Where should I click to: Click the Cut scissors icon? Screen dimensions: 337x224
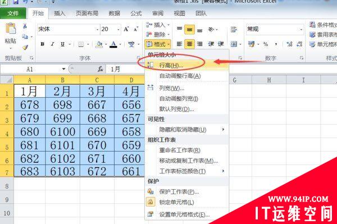pos(25,26)
